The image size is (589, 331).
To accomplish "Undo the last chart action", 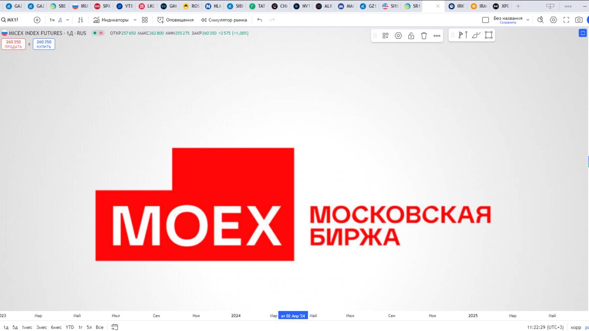I will pos(260,20).
